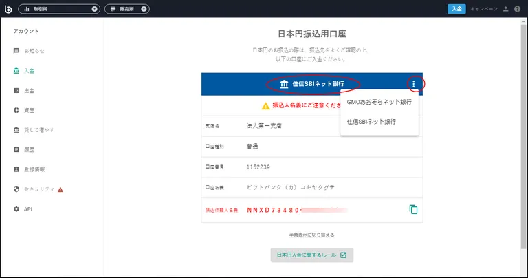
Task: Click 半角表示に切り替える link
Action: tap(312, 235)
